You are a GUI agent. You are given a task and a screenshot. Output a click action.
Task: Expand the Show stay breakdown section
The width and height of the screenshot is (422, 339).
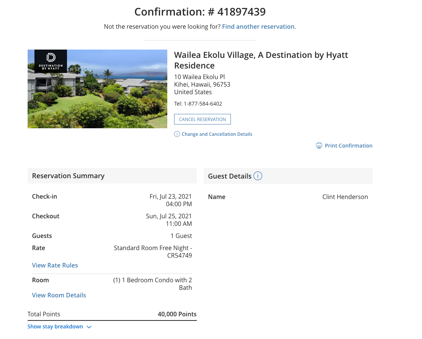click(x=55, y=326)
